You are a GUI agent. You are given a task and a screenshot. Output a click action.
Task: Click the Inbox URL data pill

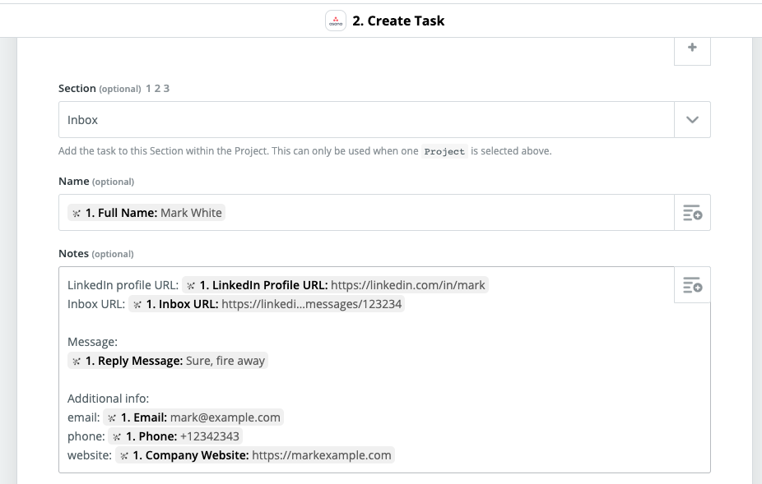pos(267,304)
